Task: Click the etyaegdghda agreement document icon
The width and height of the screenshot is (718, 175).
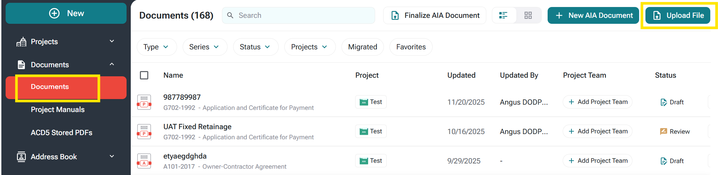Action: pos(144,161)
